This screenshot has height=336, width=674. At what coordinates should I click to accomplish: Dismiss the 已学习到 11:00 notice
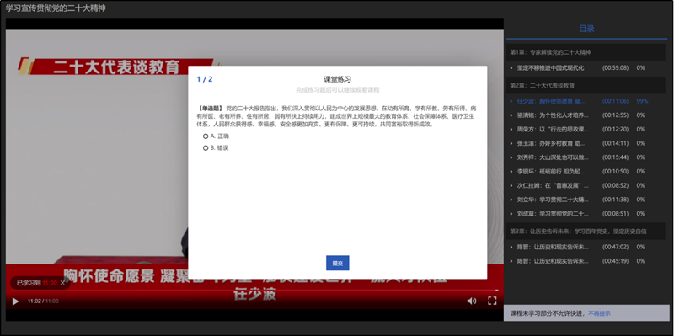pyautogui.click(x=62, y=283)
